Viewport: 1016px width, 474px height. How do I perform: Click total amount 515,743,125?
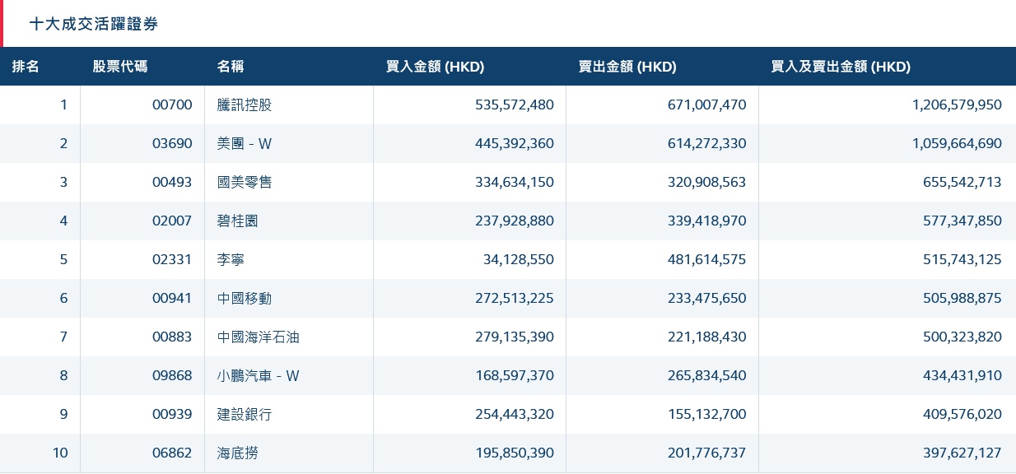pos(962,259)
